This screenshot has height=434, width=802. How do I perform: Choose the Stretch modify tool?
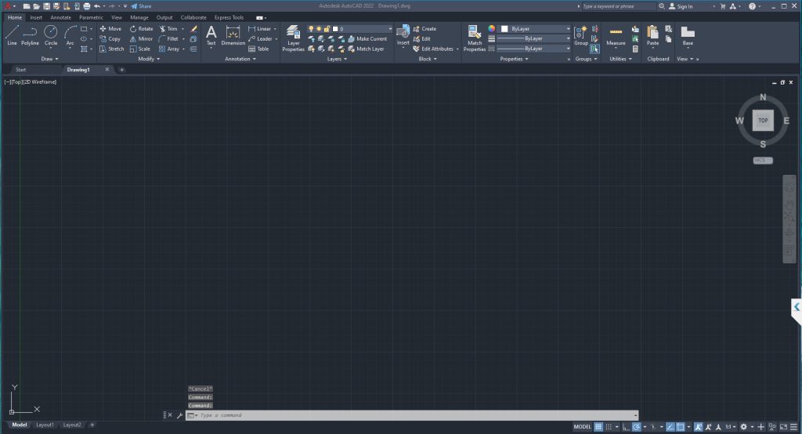tap(111, 49)
